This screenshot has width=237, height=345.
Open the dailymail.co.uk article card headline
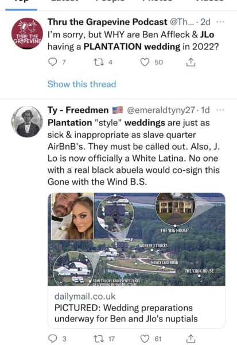point(126,313)
